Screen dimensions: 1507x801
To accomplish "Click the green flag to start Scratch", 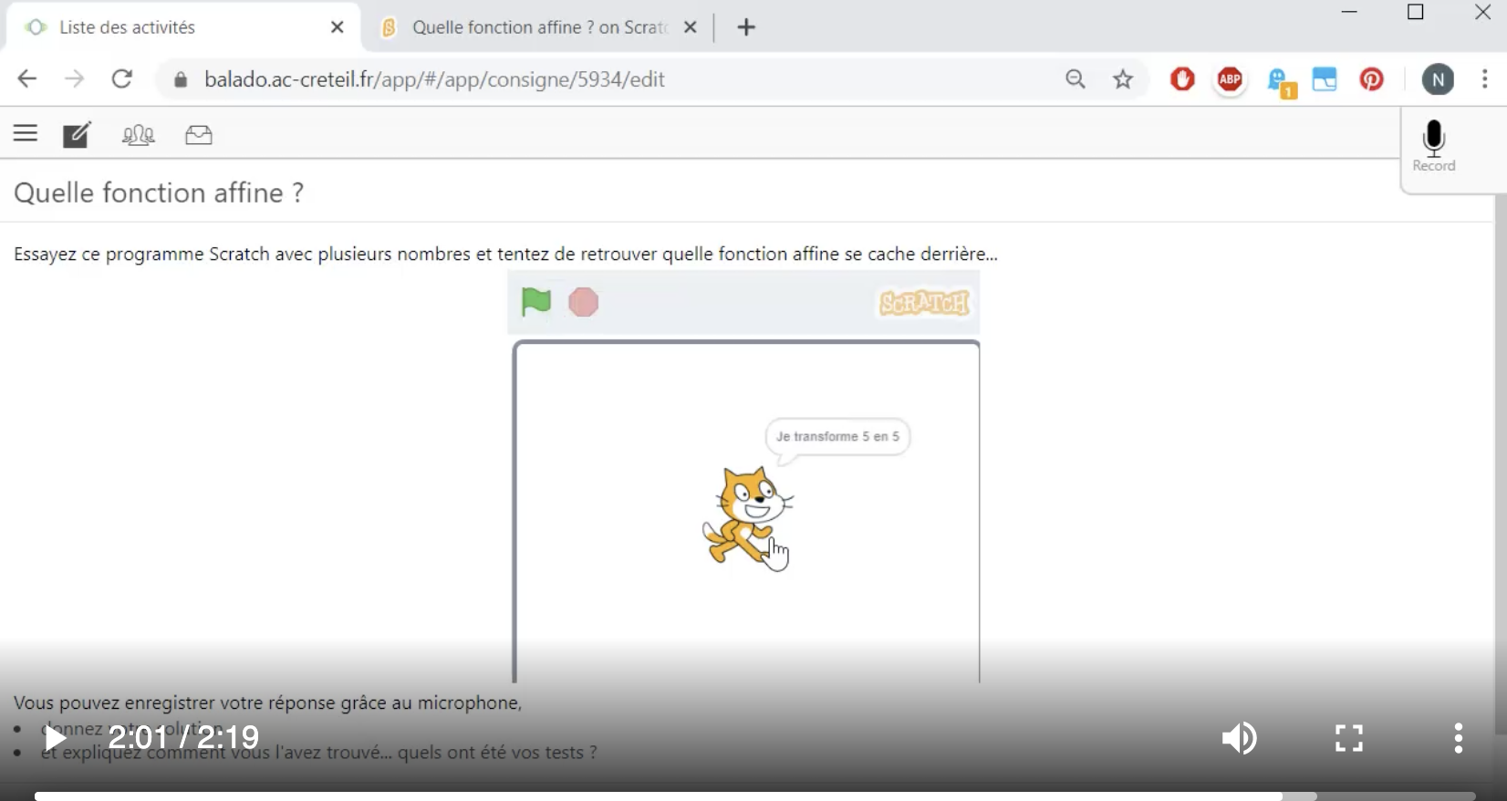I will [x=535, y=302].
